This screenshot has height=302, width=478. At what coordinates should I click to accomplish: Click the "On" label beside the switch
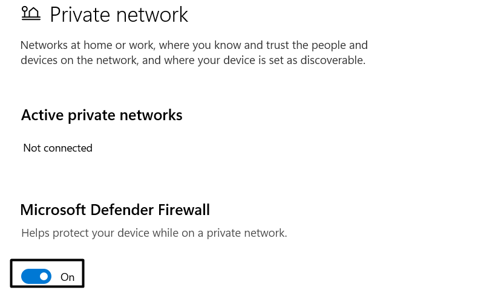(67, 277)
